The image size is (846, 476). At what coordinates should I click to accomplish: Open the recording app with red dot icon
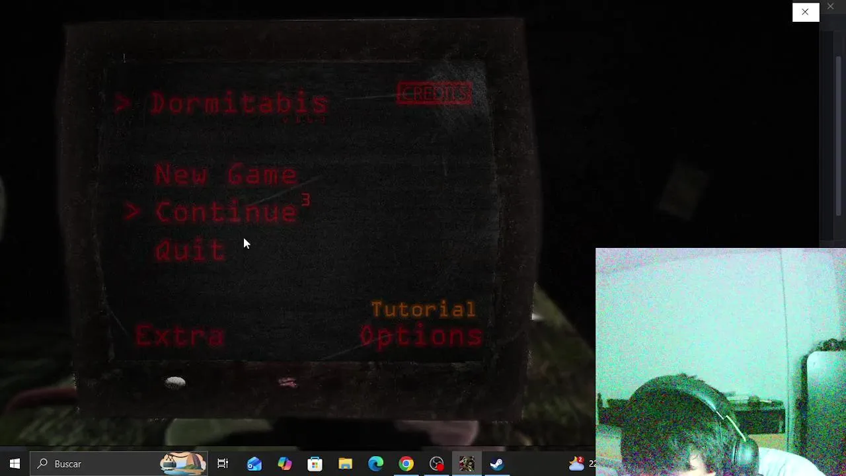pyautogui.click(x=437, y=464)
